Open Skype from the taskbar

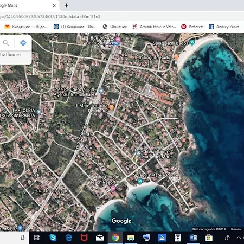(53, 237)
